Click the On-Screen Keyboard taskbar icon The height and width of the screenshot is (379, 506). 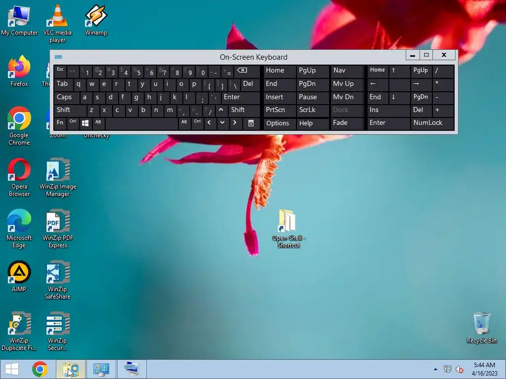point(131,369)
